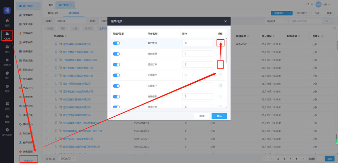Click the 确认 button in dialog
338x163 pixels.
point(219,116)
